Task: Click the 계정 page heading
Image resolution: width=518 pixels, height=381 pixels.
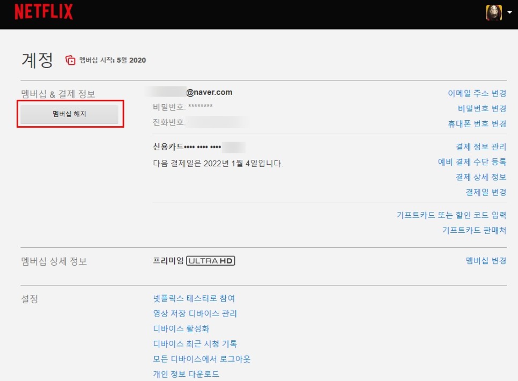Action: [37, 60]
